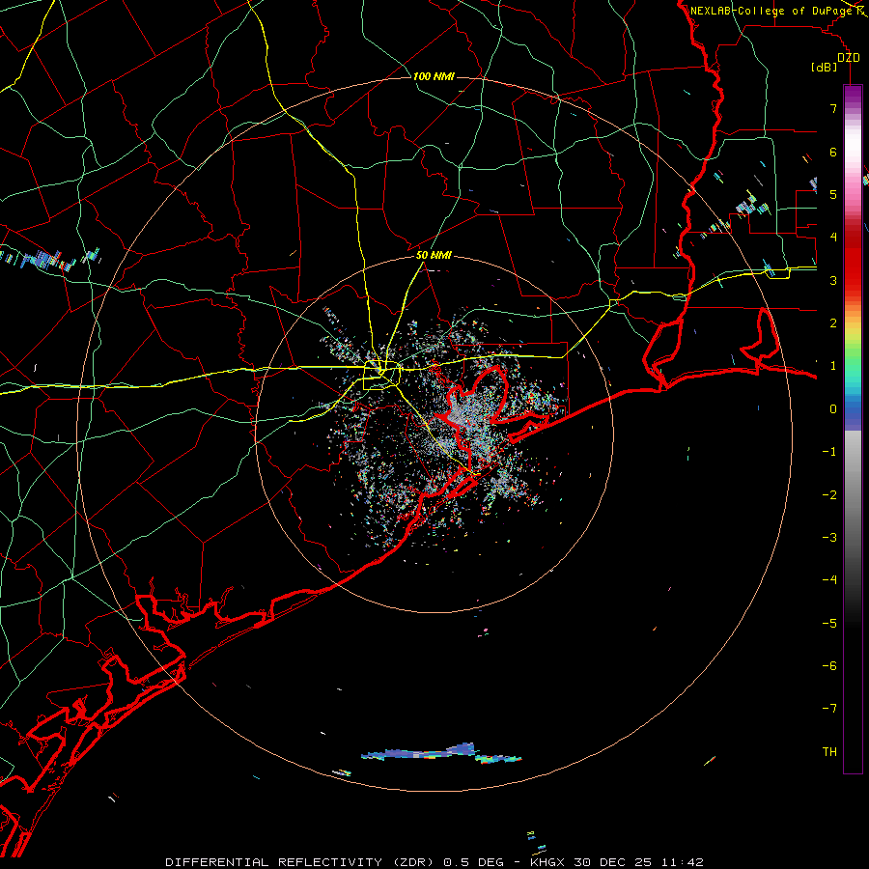Click the 6 dB tick label on the legend

[833, 152]
